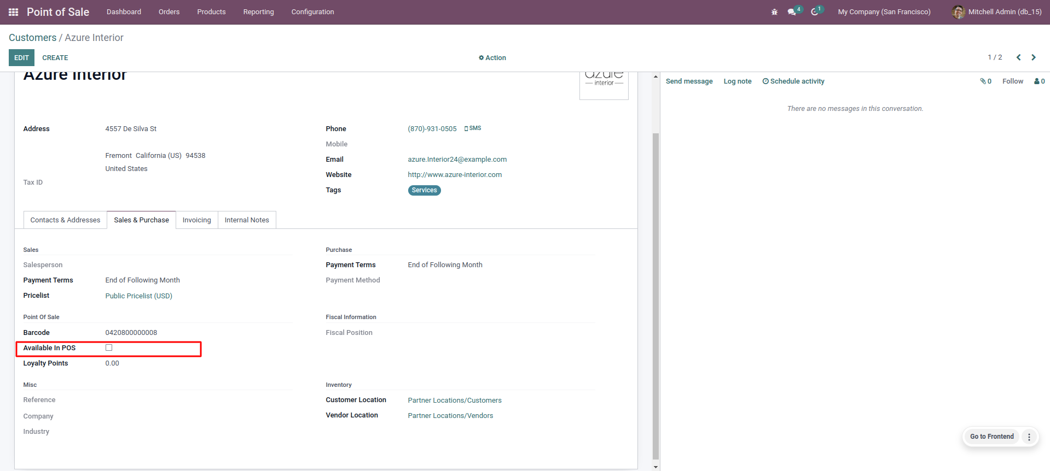Click the address line 4557 De Silva St
The width and height of the screenshot is (1050, 471).
tap(131, 129)
